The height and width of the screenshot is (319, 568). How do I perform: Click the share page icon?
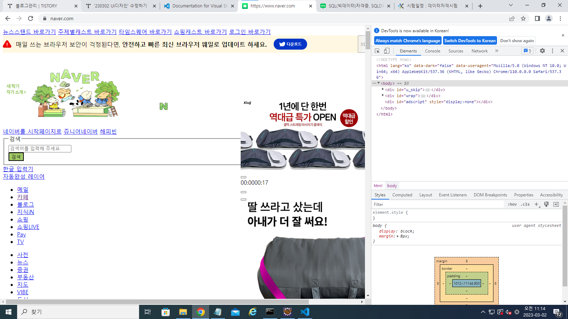pos(512,18)
